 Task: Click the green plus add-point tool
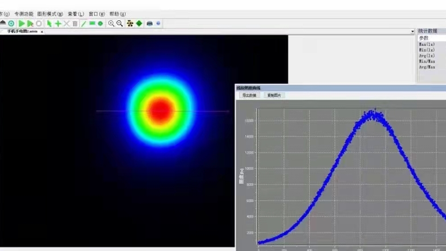click(58, 24)
